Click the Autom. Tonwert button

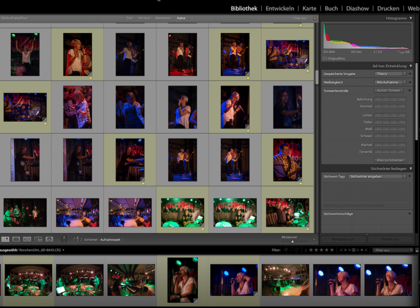388,91
